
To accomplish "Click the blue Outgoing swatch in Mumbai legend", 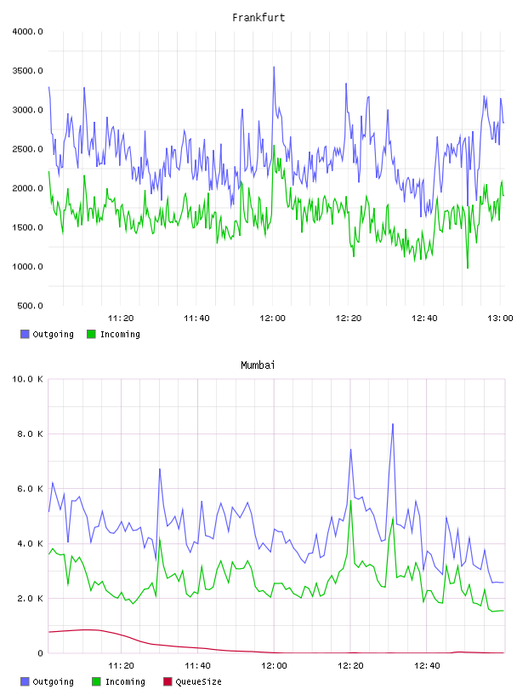I will tap(25, 681).
